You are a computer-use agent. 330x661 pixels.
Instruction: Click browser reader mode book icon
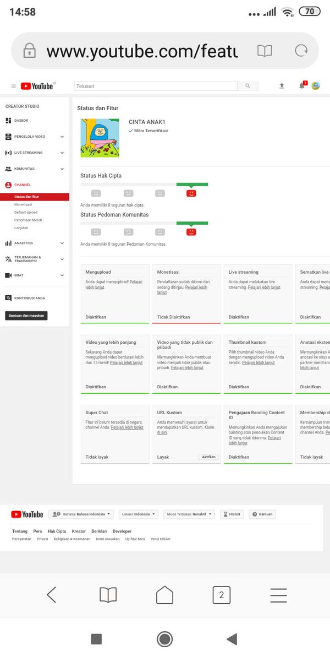[265, 51]
